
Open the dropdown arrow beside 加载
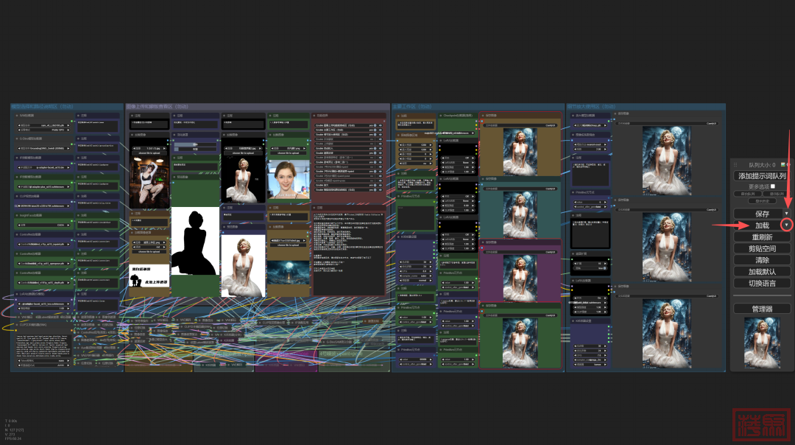786,225
